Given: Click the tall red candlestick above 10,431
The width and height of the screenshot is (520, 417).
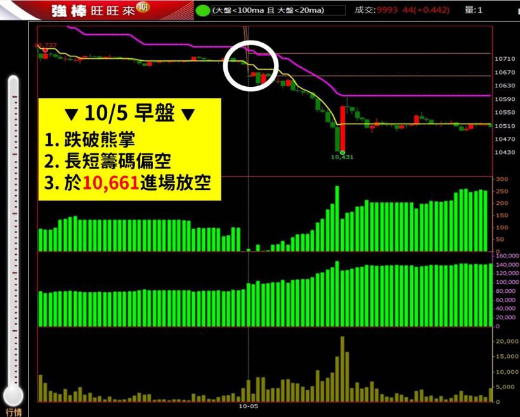Looking at the screenshot, I should 342,129.
